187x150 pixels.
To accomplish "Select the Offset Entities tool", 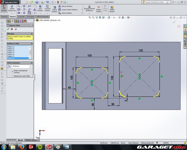I will coord(55,9).
